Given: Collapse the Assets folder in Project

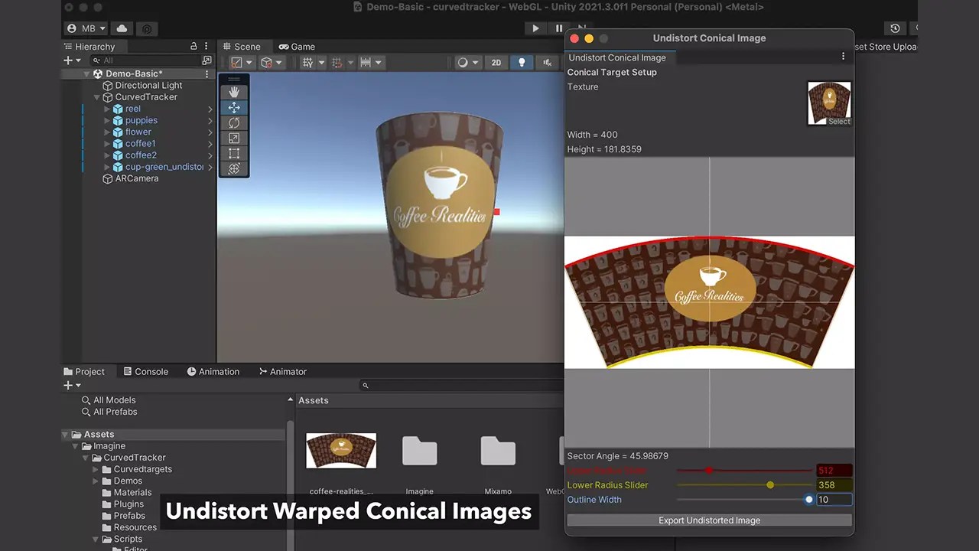Looking at the screenshot, I should pyautogui.click(x=65, y=435).
